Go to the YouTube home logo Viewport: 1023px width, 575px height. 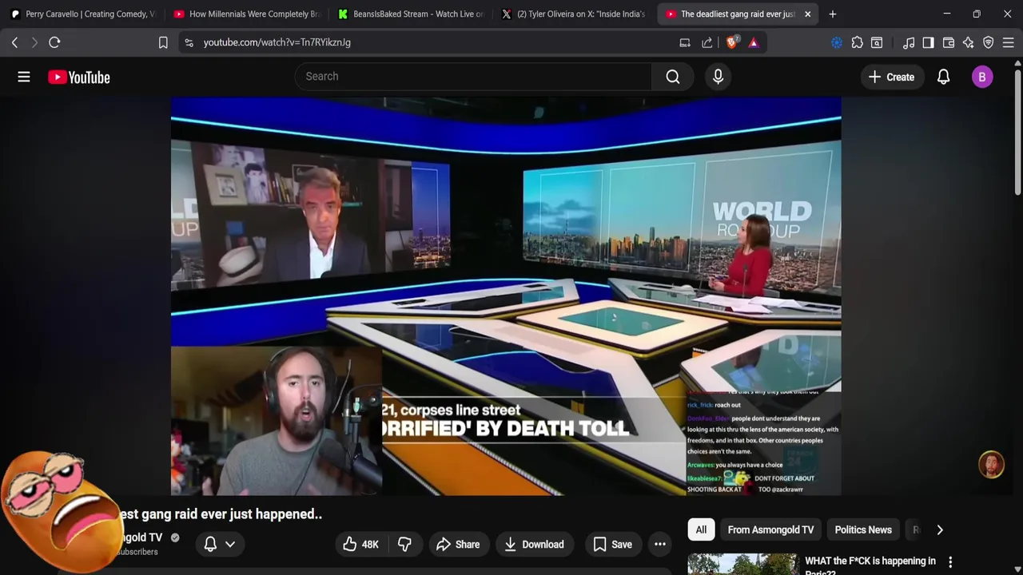[x=78, y=77]
